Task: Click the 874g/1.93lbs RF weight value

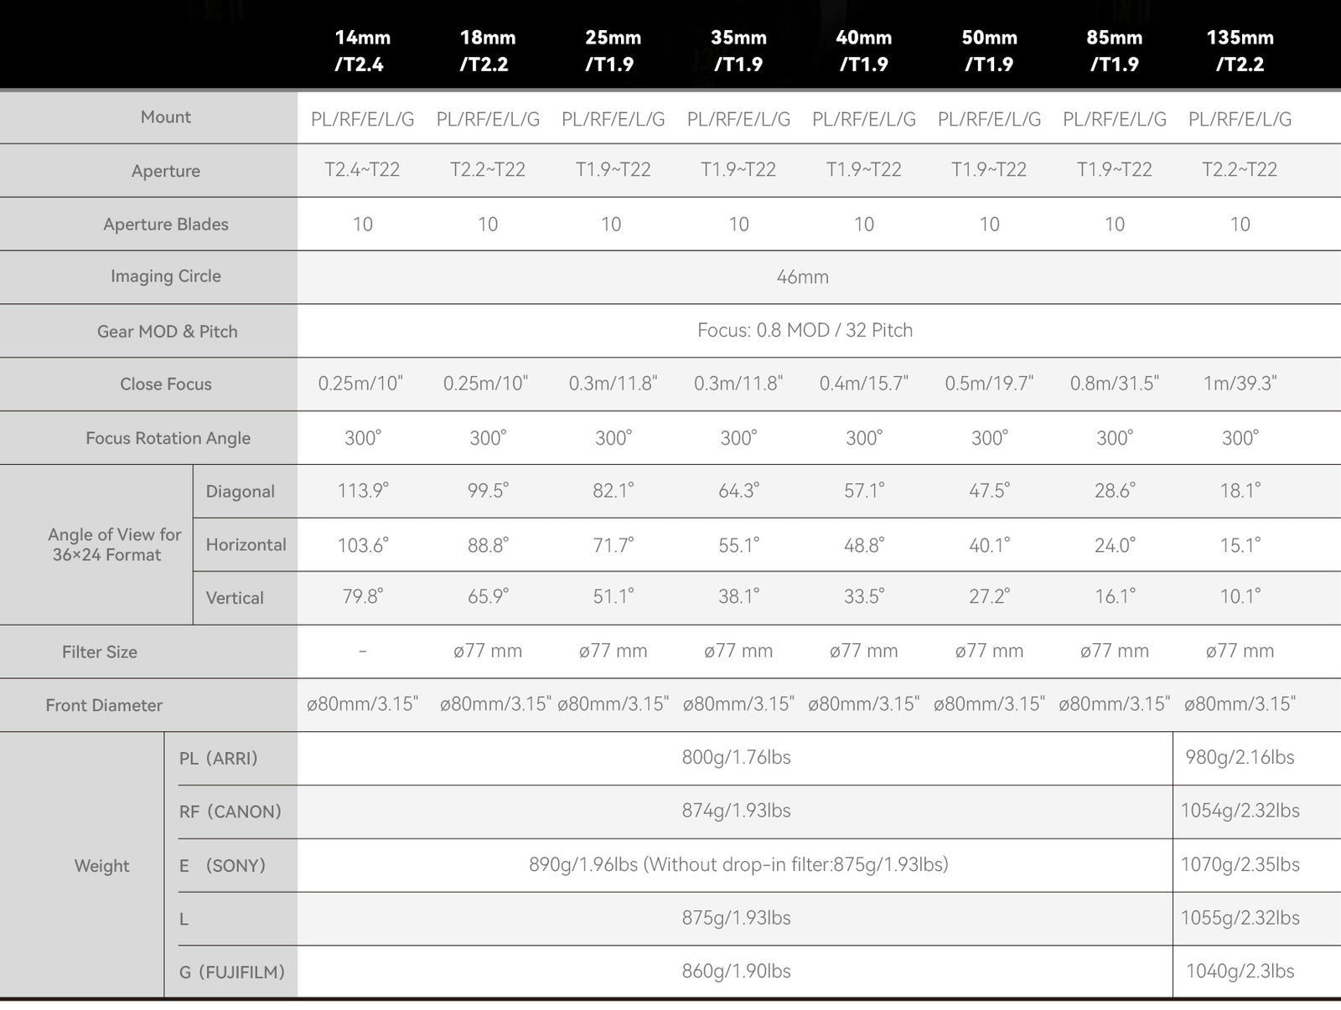Action: 736,811
